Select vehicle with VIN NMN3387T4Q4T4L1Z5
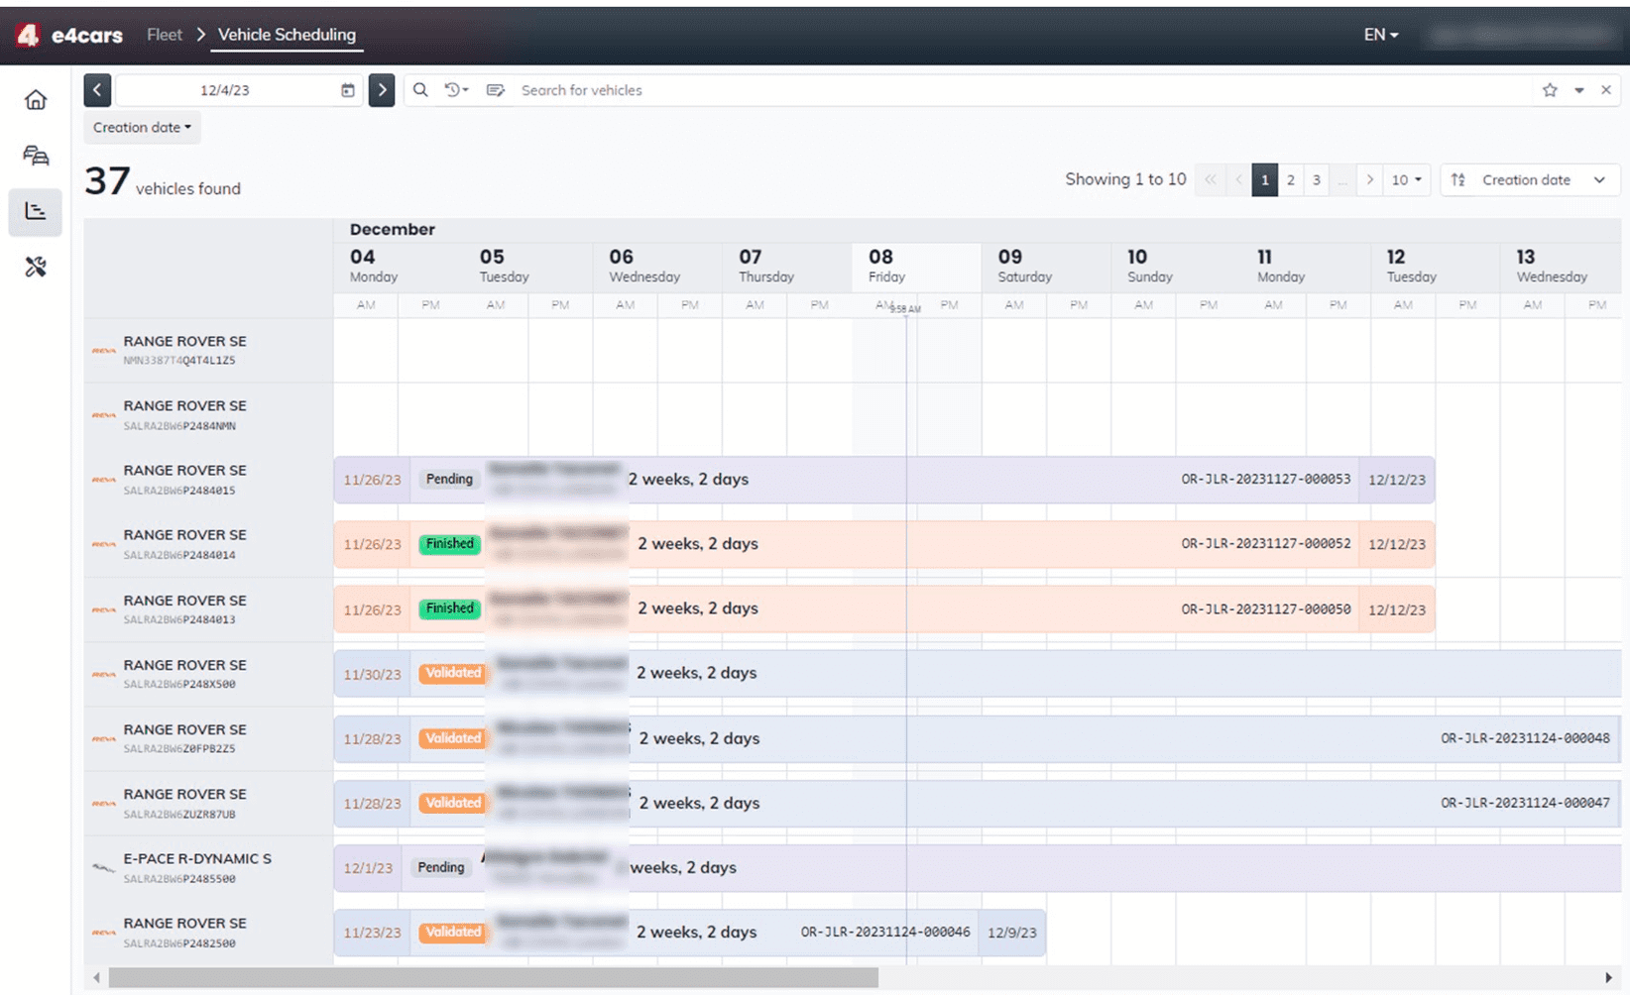The image size is (1630, 995). point(208,351)
